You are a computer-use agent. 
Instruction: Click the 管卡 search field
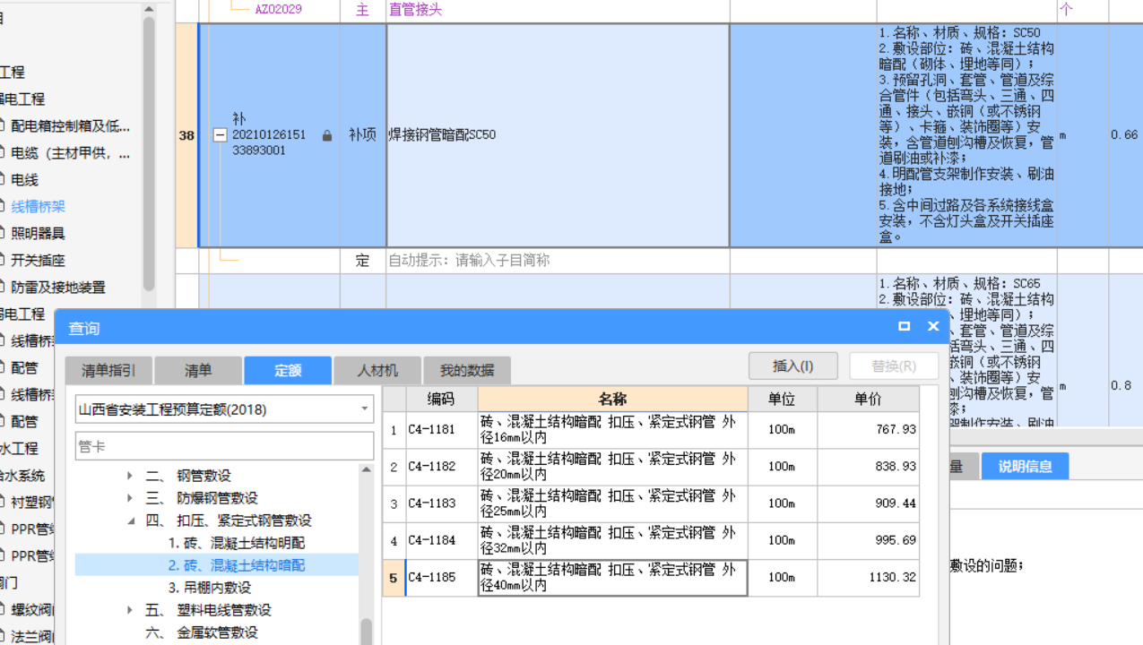(x=225, y=446)
